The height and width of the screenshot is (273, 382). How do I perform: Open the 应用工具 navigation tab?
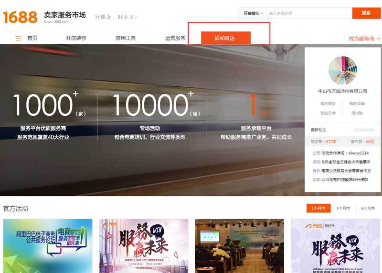pyautogui.click(x=126, y=38)
